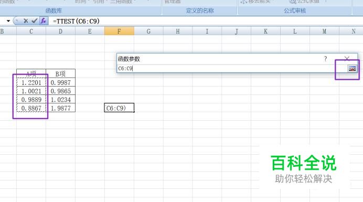Select cell containing 1.9877

[x=61, y=108]
